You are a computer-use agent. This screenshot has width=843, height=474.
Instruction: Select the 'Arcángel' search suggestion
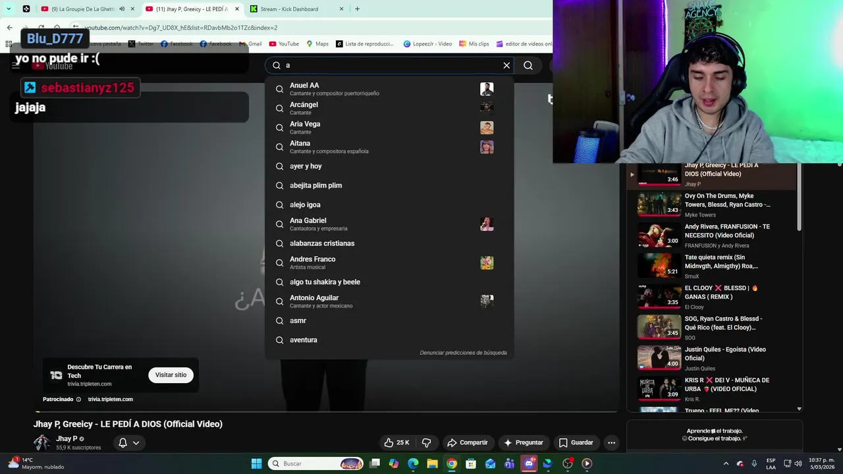coord(389,108)
